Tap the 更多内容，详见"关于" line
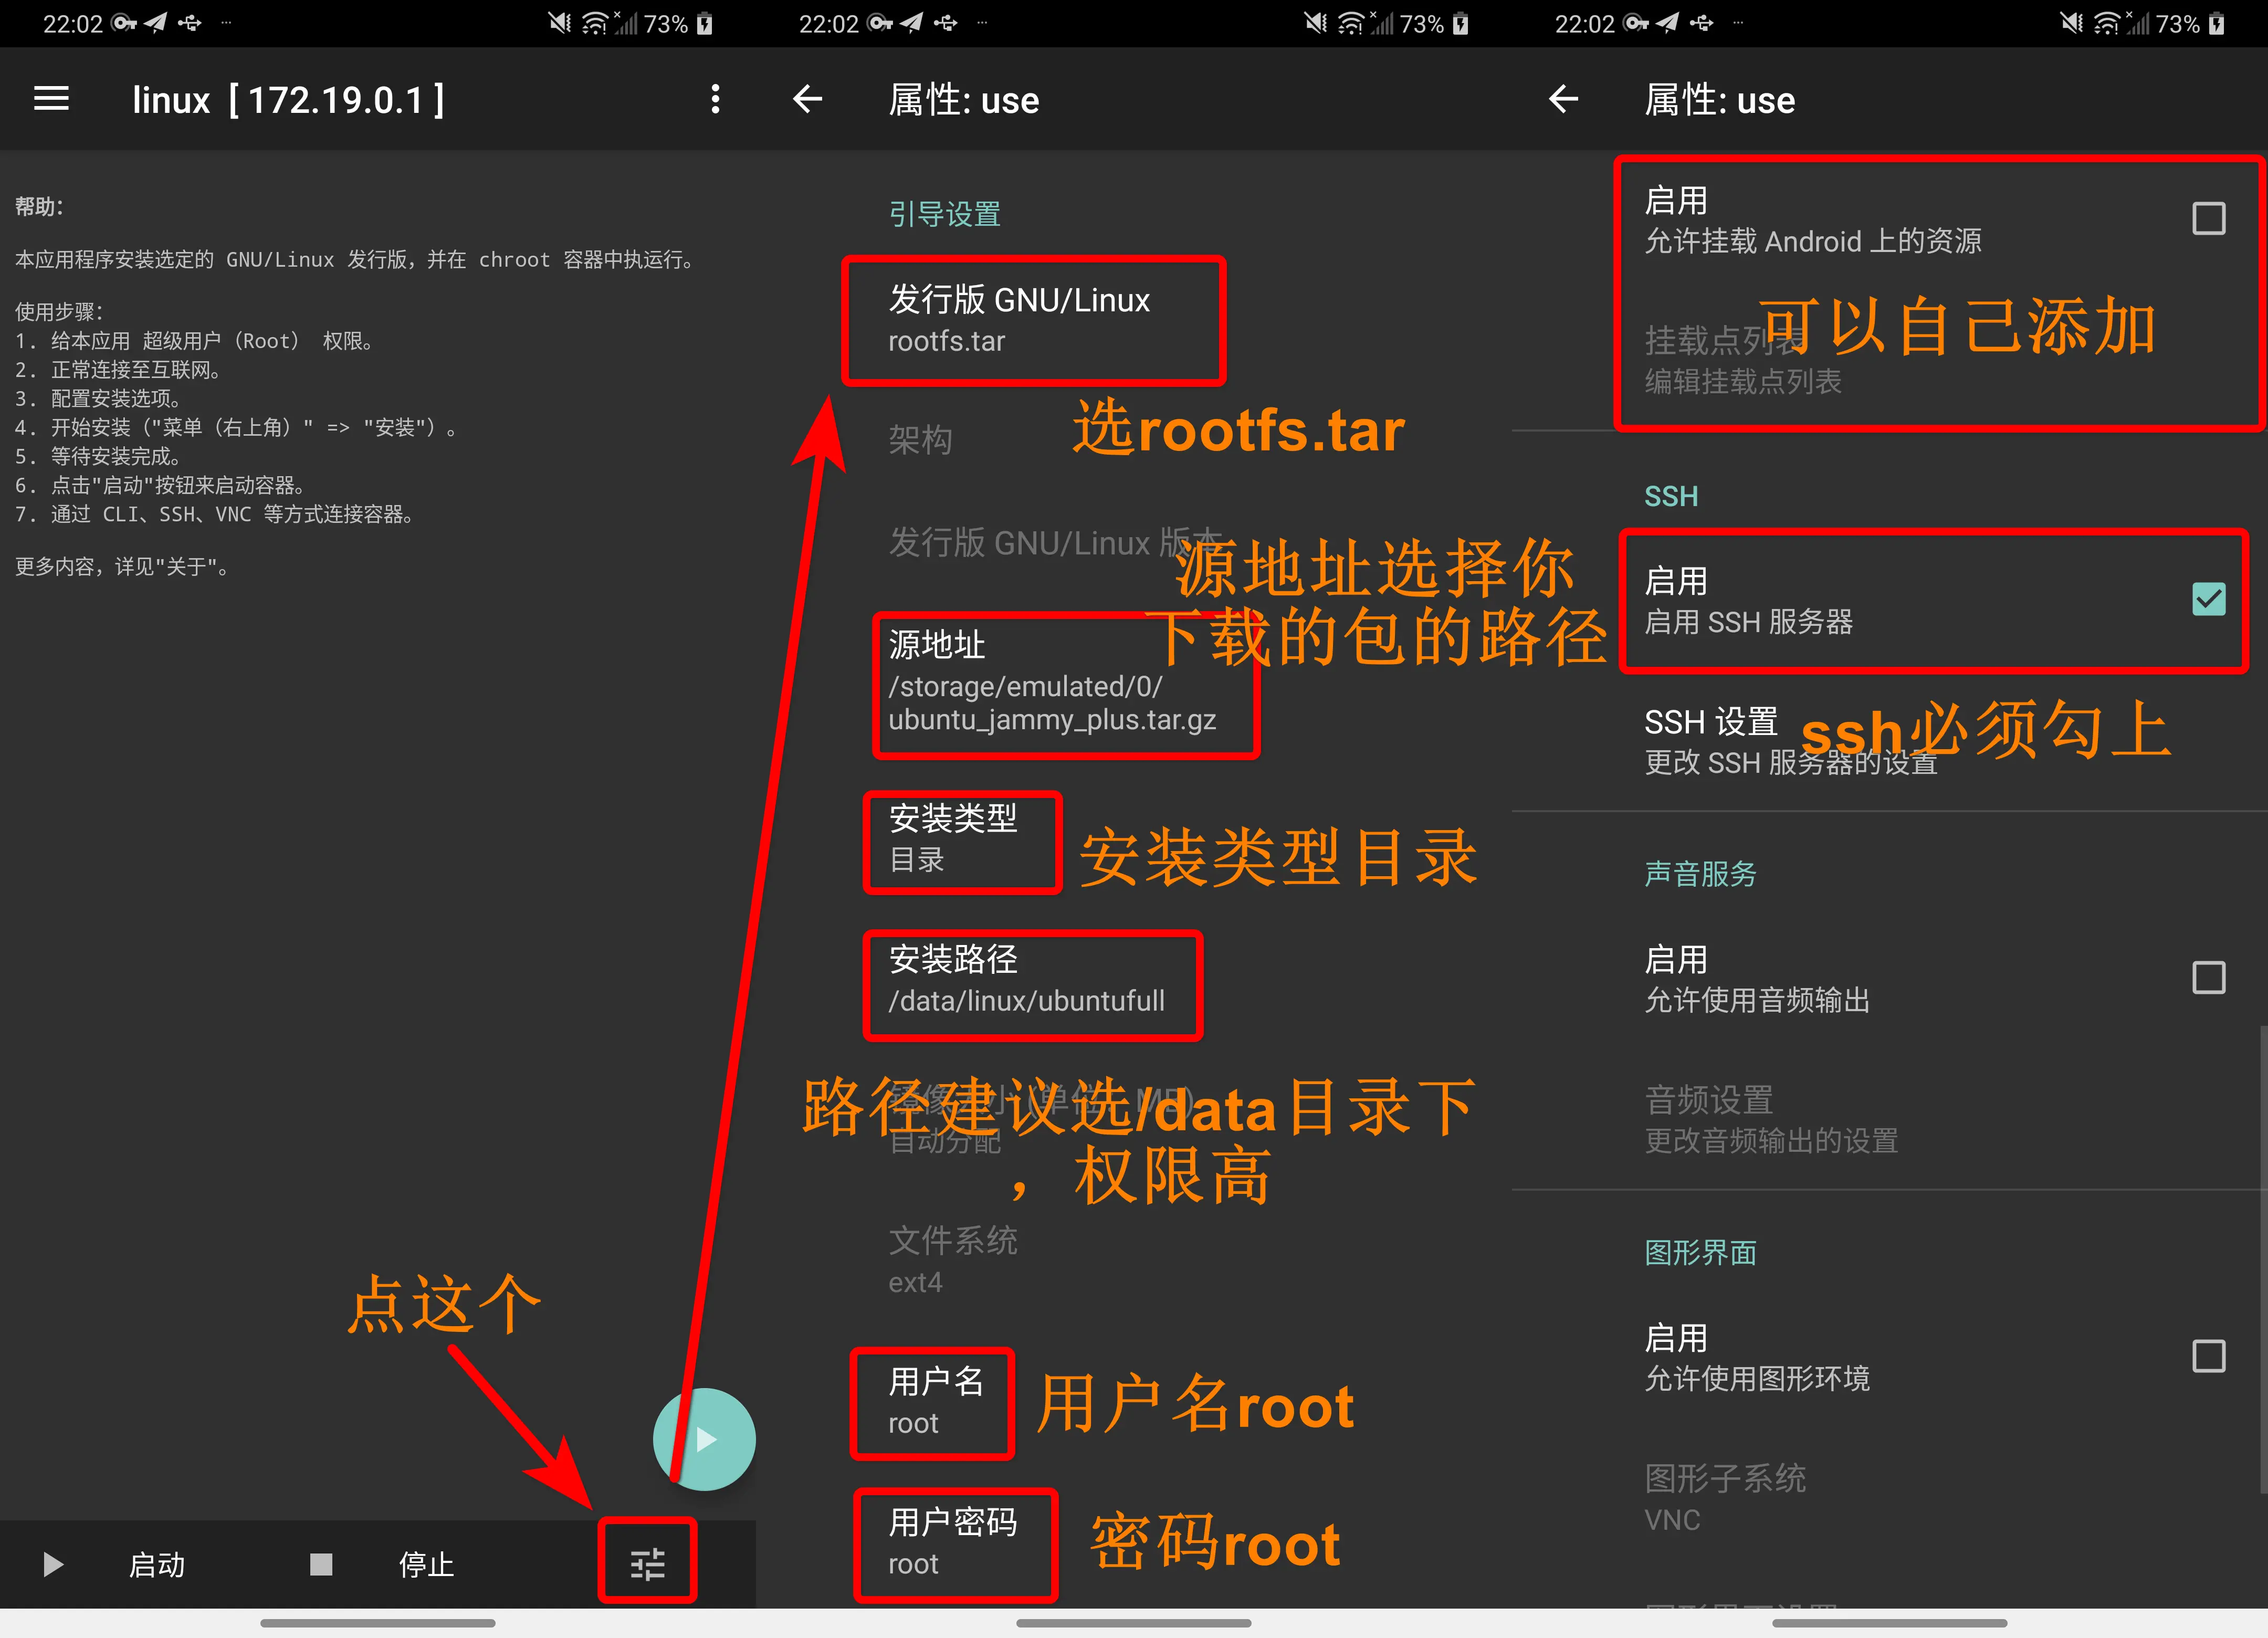Screen dimensions: 2268x1638 point(125,567)
